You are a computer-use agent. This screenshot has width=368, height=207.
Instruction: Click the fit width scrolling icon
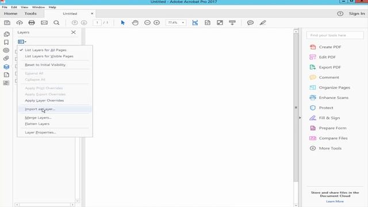(x=195, y=22)
